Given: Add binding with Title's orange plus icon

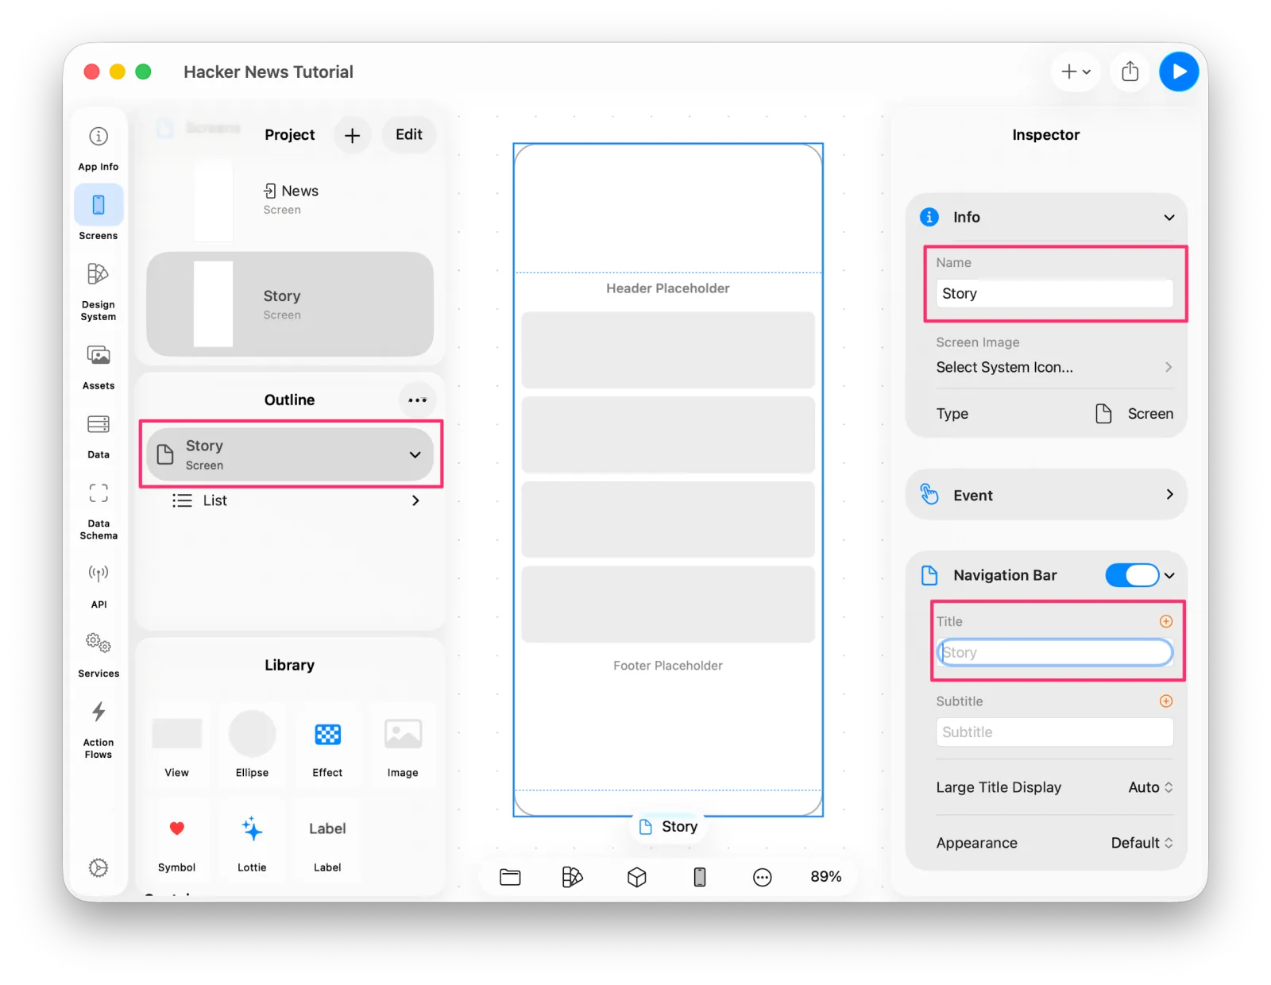Looking at the screenshot, I should point(1165,621).
